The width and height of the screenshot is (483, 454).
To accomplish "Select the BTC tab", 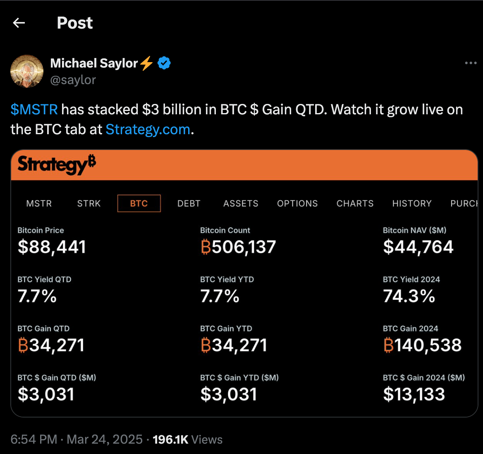I will 139,203.
